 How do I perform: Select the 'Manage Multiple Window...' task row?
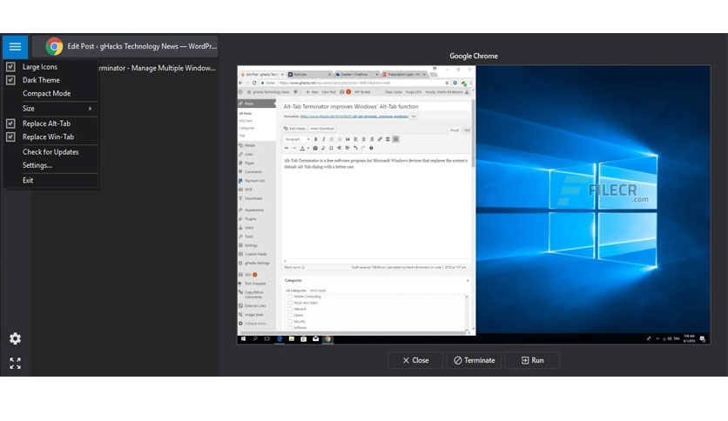[157, 68]
